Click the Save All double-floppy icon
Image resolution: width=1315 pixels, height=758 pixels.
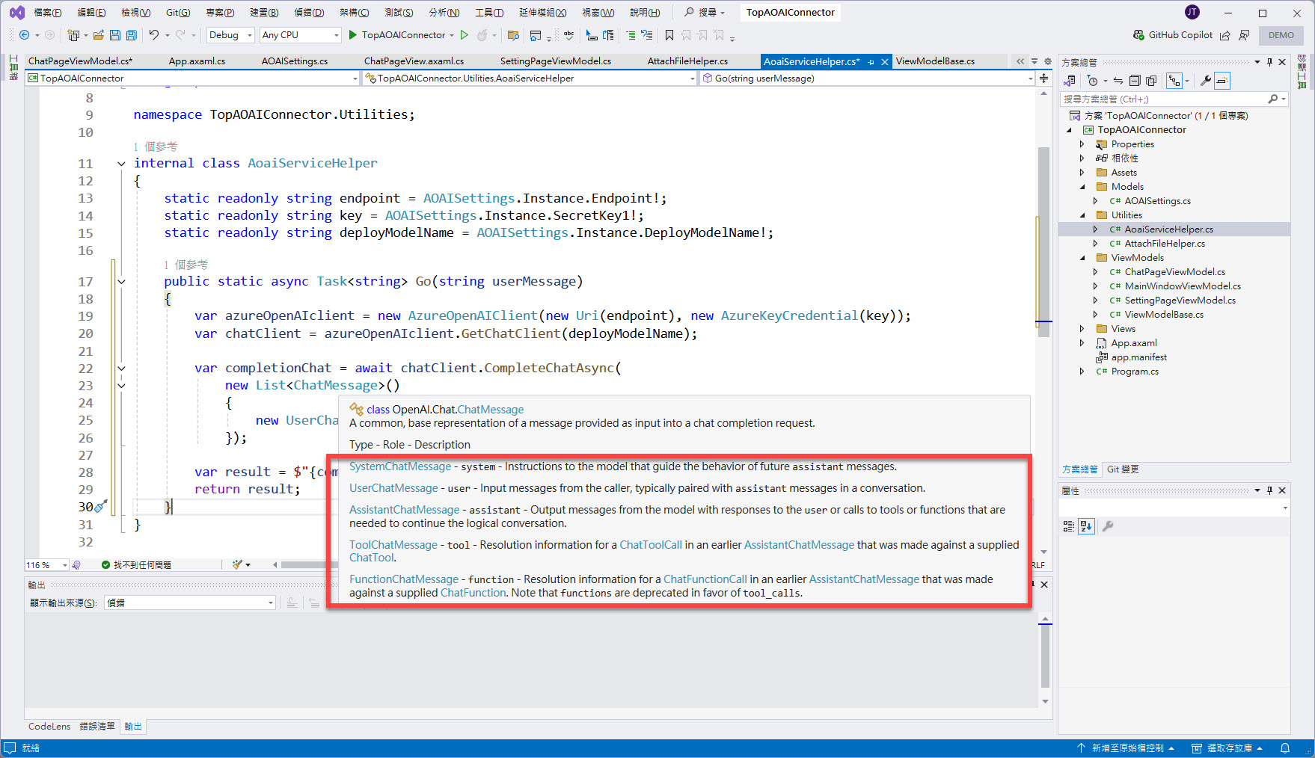click(132, 35)
